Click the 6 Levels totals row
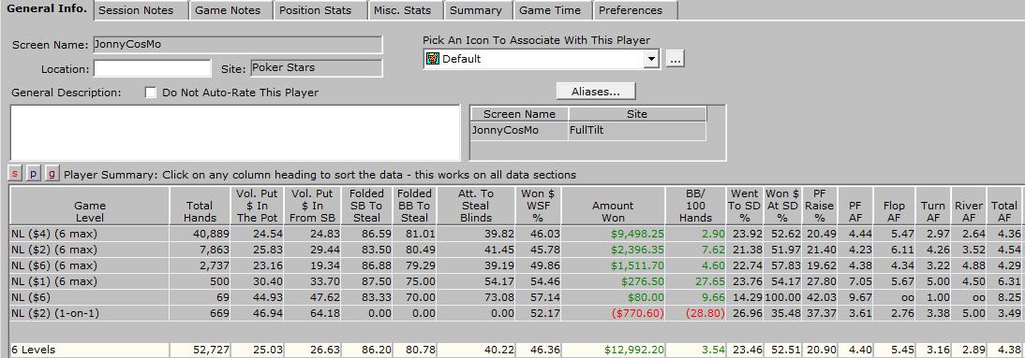The width and height of the screenshot is (1025, 358). (x=515, y=351)
